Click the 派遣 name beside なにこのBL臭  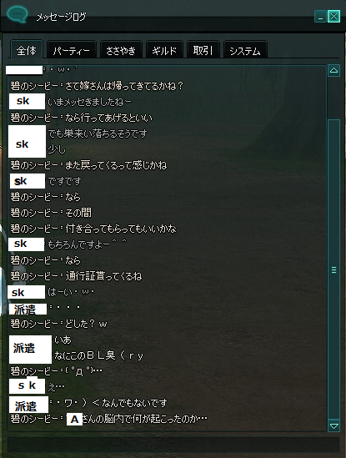pos(30,349)
